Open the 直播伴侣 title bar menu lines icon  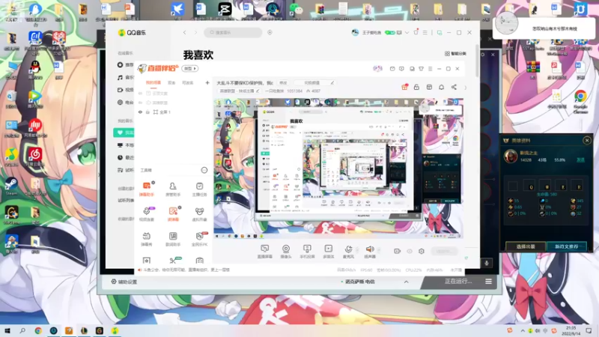coord(430,69)
